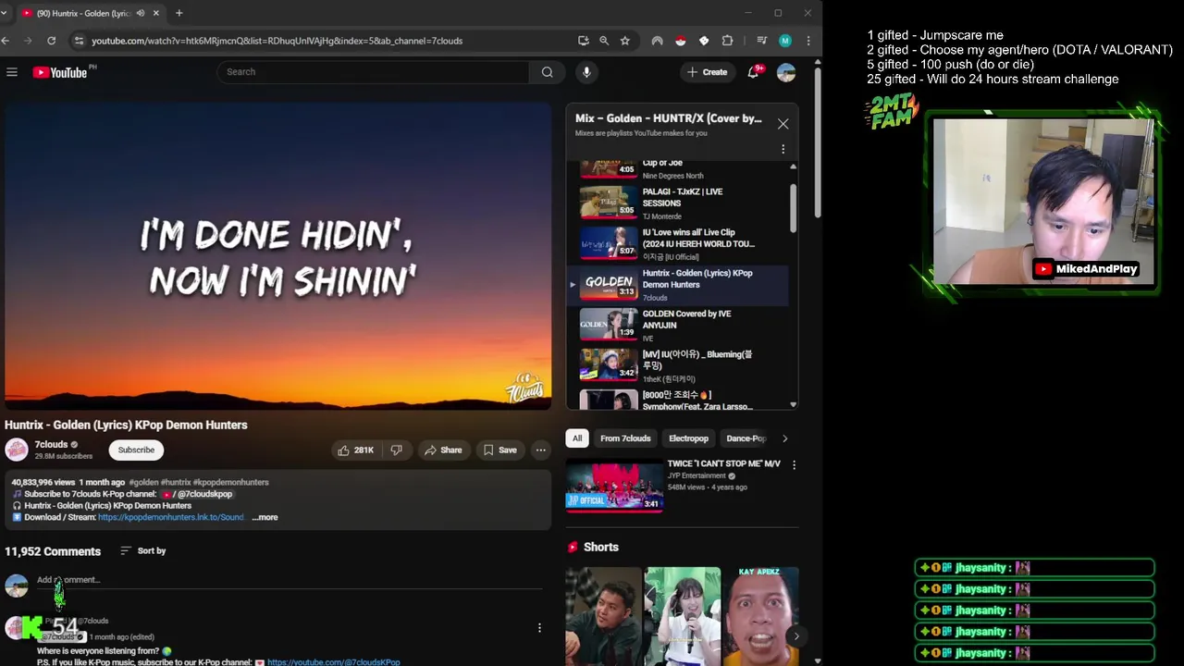Click the install app icon in address bar
Image resolution: width=1184 pixels, height=666 pixels.
click(x=583, y=41)
